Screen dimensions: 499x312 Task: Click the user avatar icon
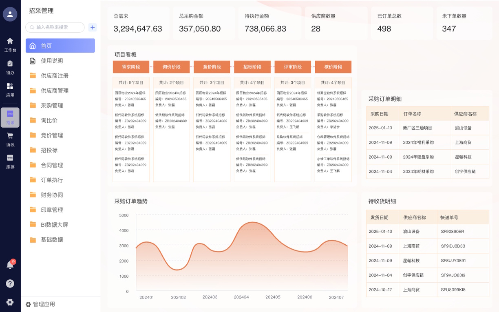[10, 14]
